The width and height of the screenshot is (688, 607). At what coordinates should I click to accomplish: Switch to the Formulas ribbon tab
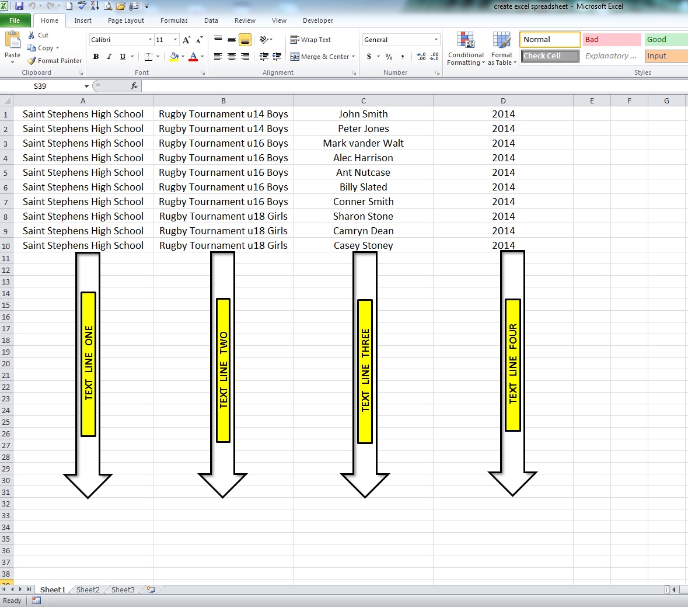point(174,20)
